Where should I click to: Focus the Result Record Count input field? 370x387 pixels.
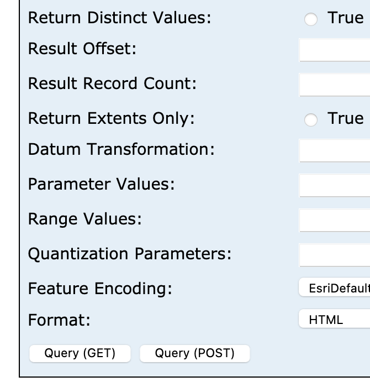tap(335, 85)
